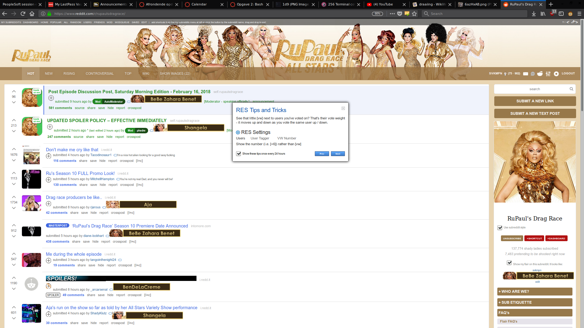Switch to the Controversial sorting tab
584x328 pixels.
pyautogui.click(x=99, y=74)
